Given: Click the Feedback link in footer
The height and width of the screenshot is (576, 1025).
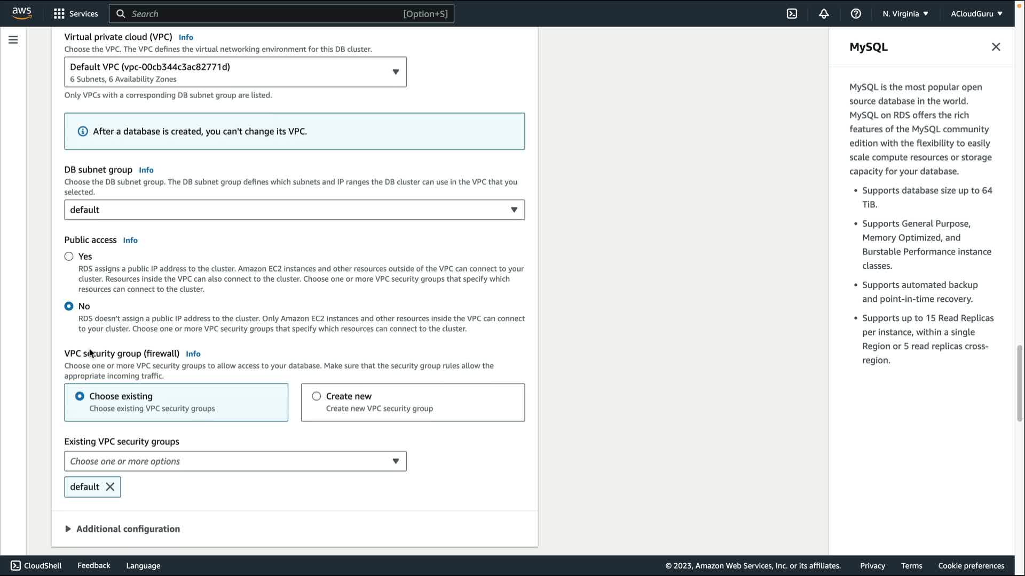Looking at the screenshot, I should 93,565.
